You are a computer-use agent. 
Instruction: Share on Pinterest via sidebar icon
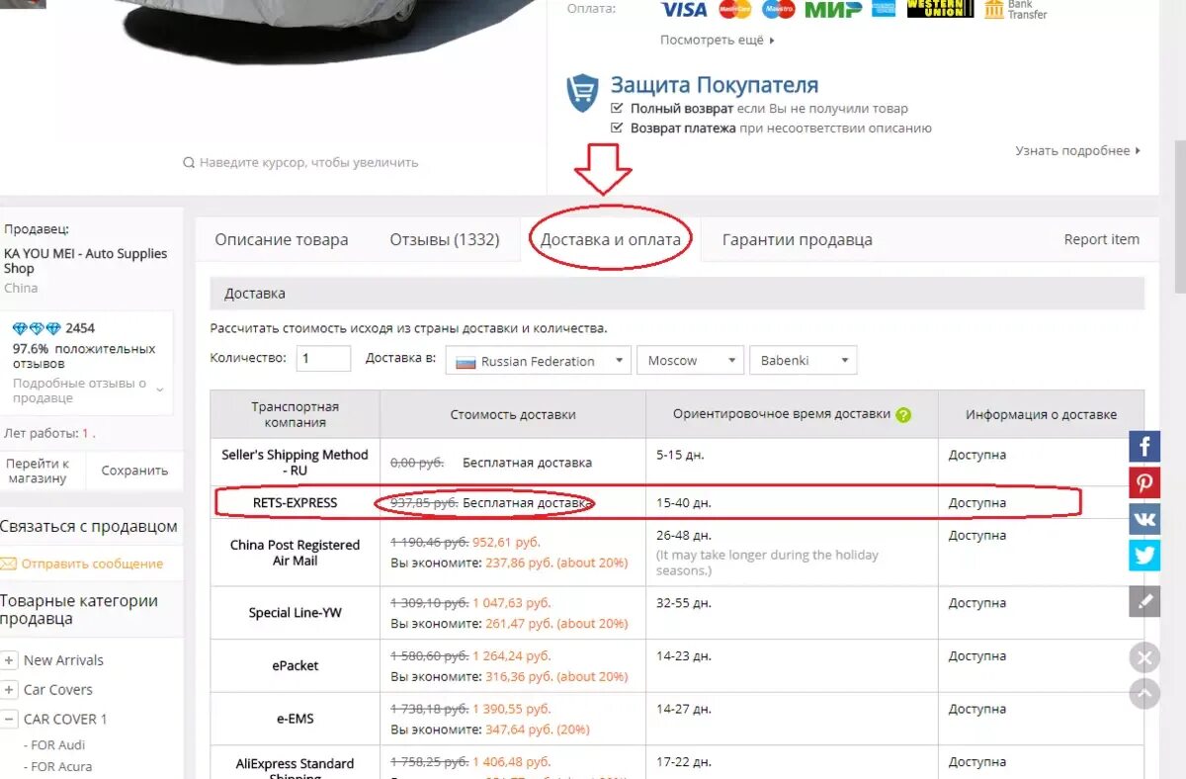coord(1144,483)
